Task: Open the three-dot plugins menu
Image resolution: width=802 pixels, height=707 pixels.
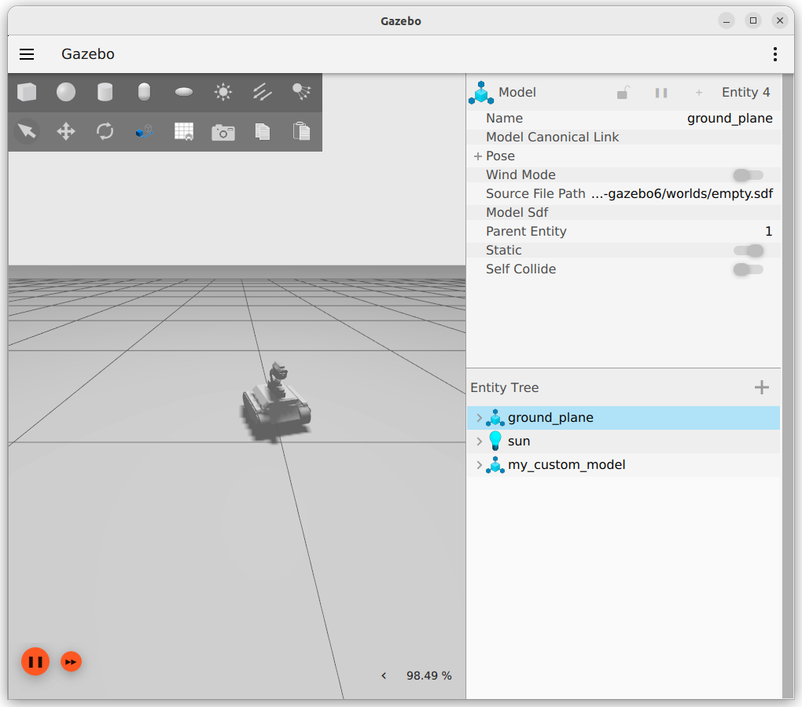Action: (775, 54)
